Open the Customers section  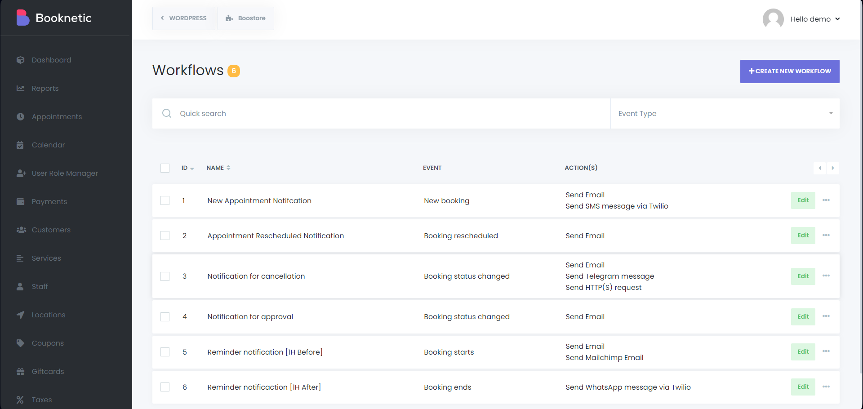coord(51,230)
